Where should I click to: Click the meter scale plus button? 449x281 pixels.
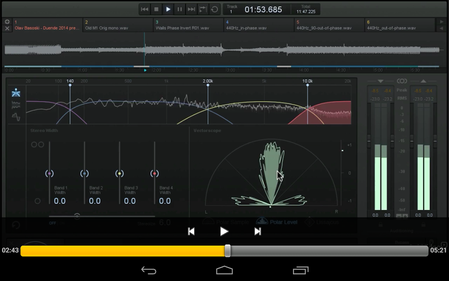tap(405, 216)
